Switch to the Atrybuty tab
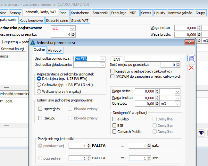The height and width of the screenshot is (166, 208). tap(55, 50)
